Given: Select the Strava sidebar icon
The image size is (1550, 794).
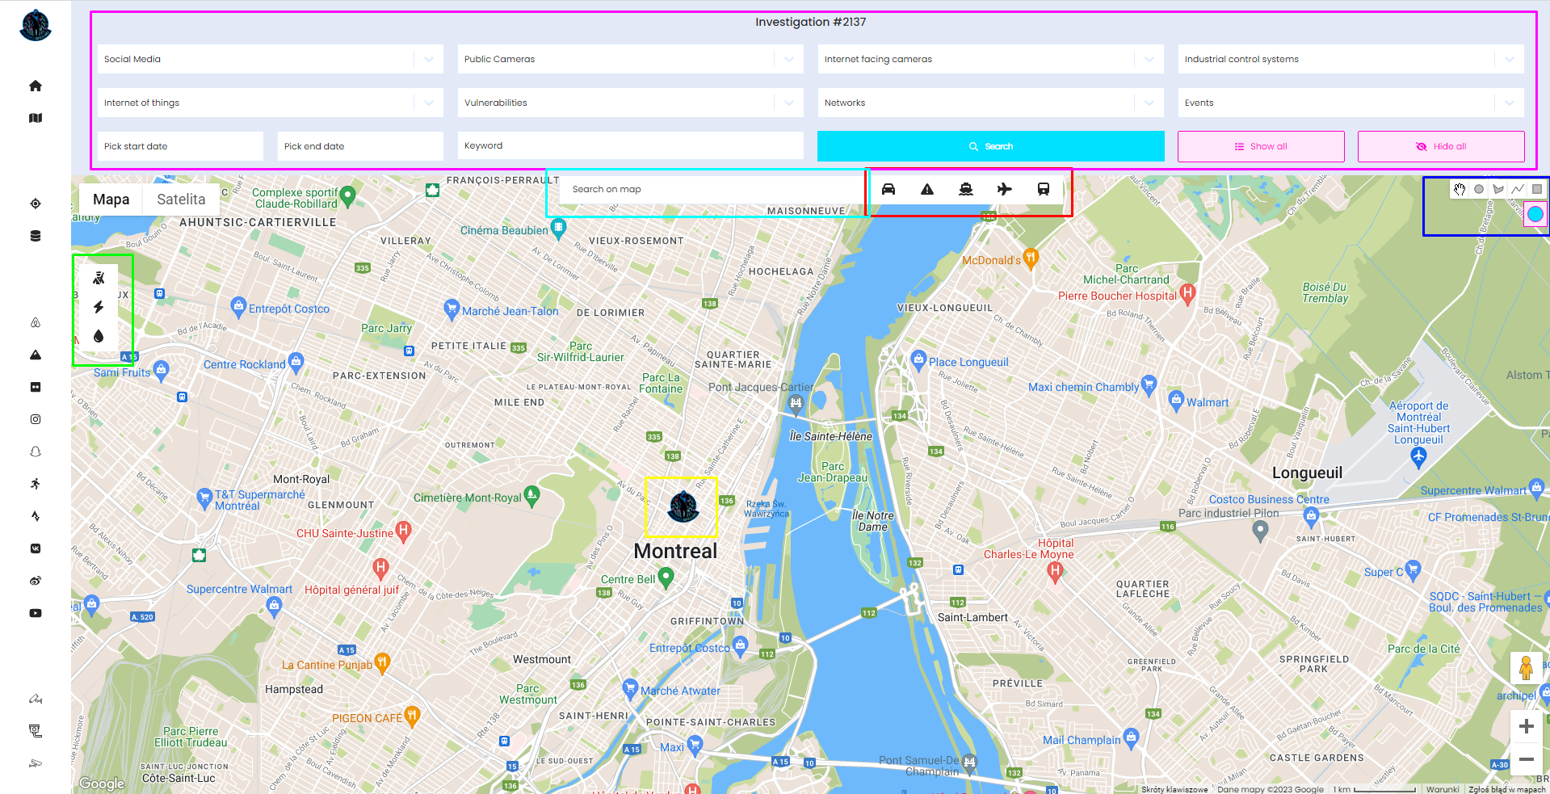Looking at the screenshot, I should pos(36,516).
